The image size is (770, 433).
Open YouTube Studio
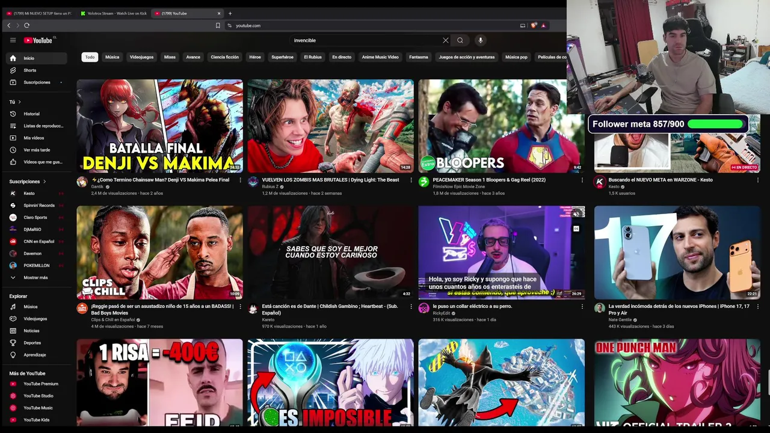pos(36,396)
